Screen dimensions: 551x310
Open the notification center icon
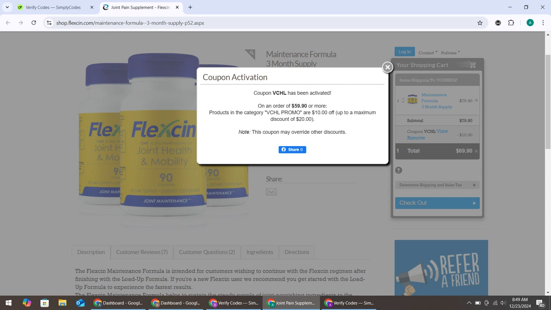pyautogui.click(x=540, y=303)
